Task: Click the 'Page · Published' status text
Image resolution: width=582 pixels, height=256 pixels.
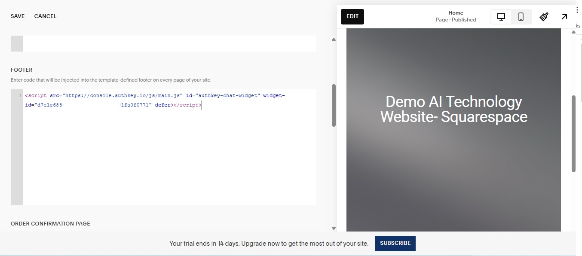Action: pos(456,20)
